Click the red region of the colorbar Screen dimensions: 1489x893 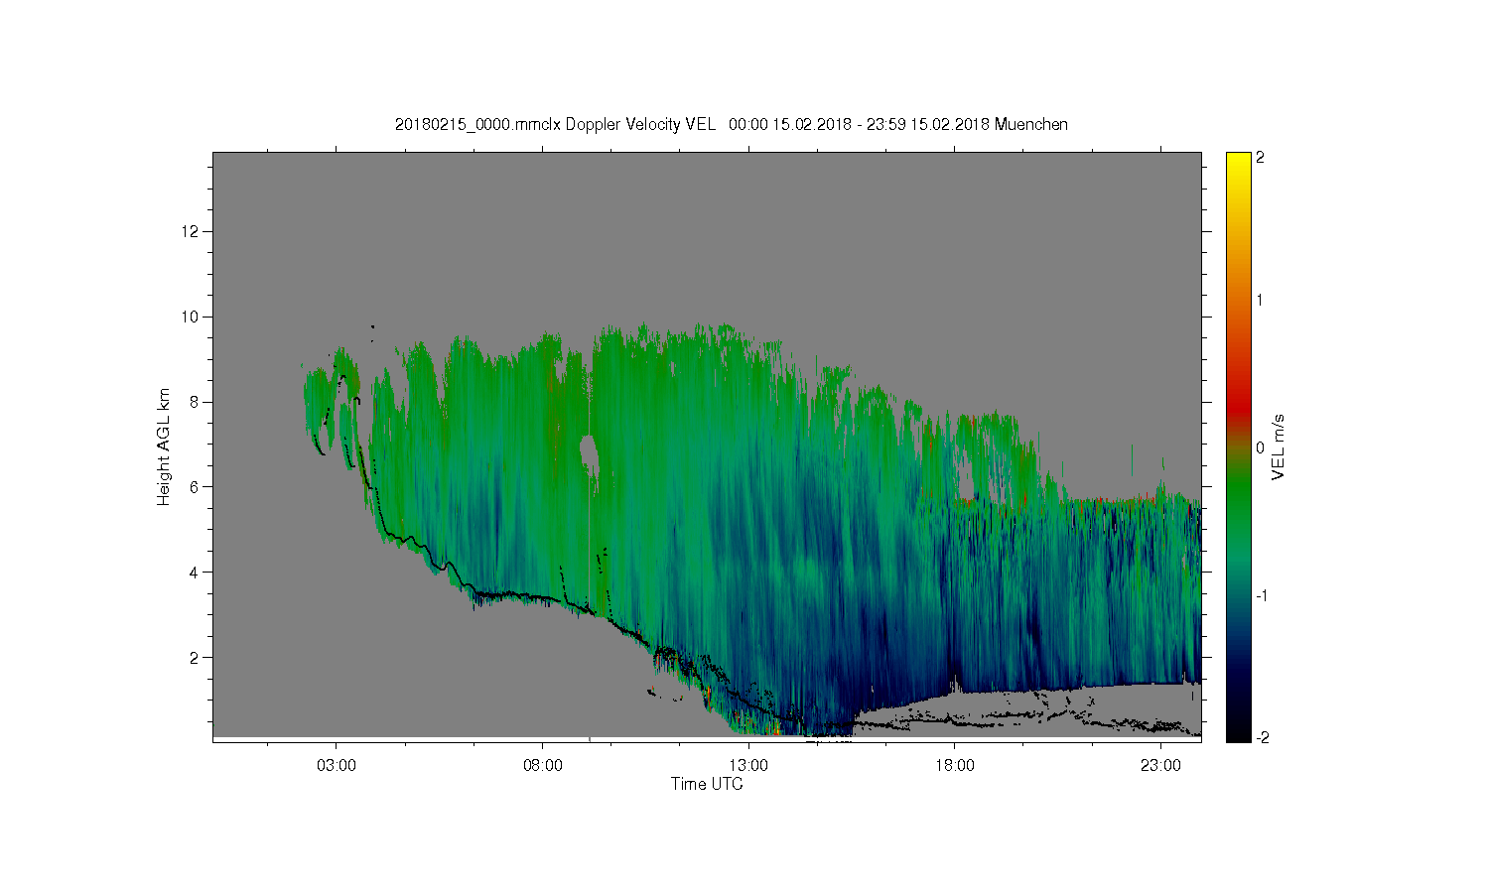pos(1238,402)
